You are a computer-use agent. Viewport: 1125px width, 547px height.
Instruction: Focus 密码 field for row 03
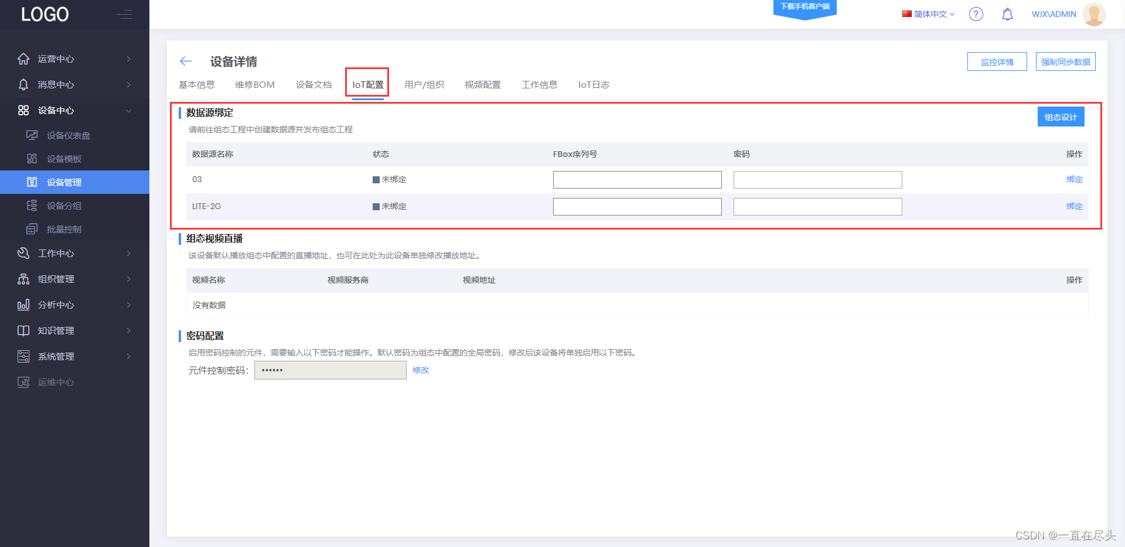coord(818,180)
